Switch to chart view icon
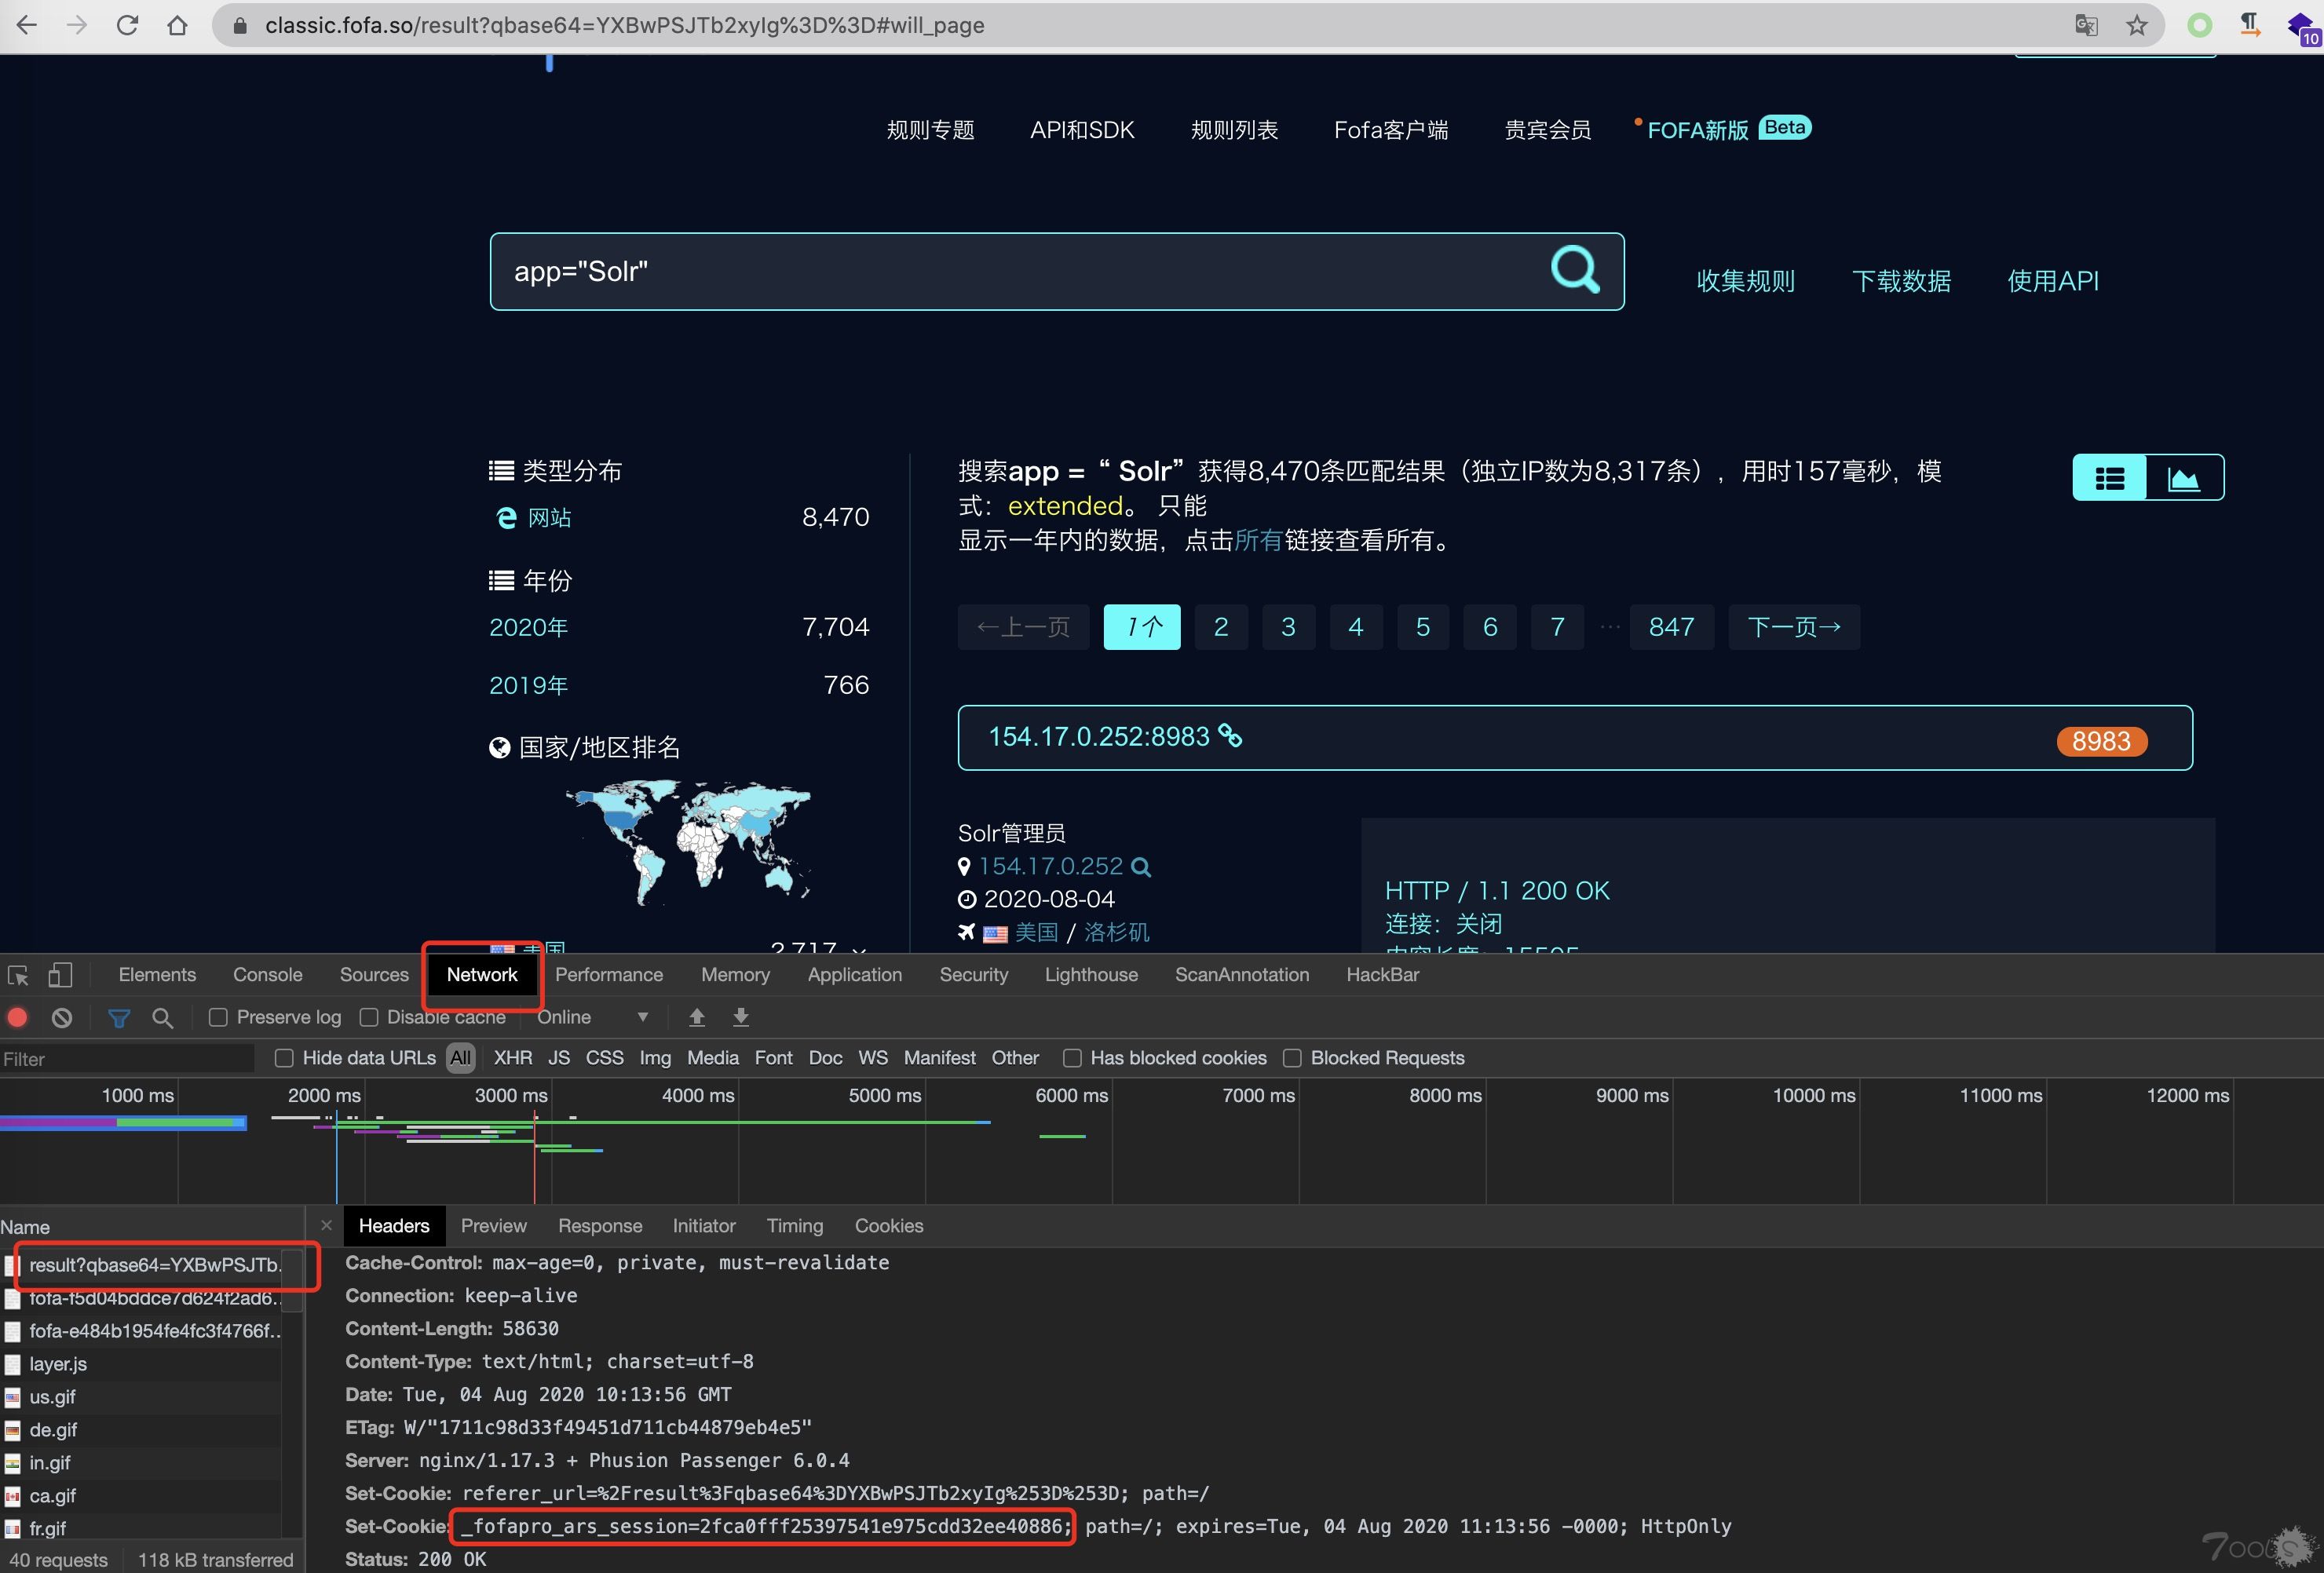 pyautogui.click(x=2184, y=478)
